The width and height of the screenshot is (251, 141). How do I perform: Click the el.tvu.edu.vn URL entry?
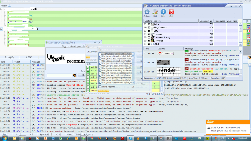116,58
